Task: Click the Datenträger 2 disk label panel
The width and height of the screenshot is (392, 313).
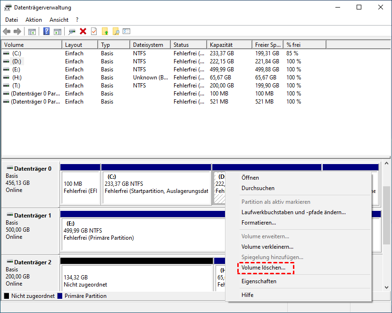Action: pos(31,273)
